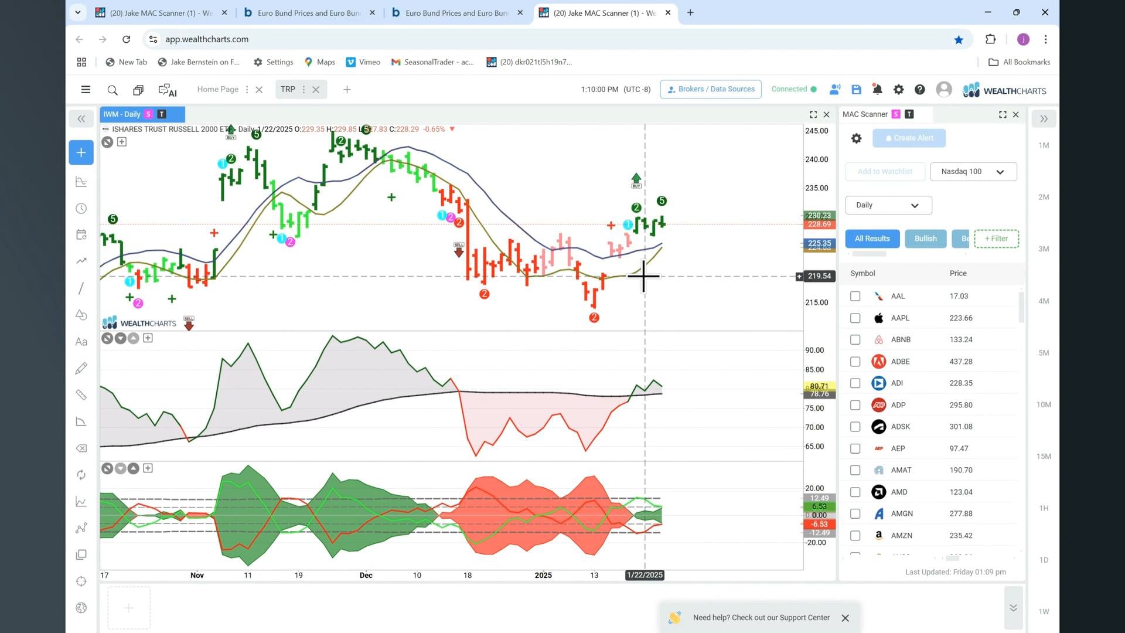Check the ADBE row checkbox
1125x633 pixels.
[855, 362]
